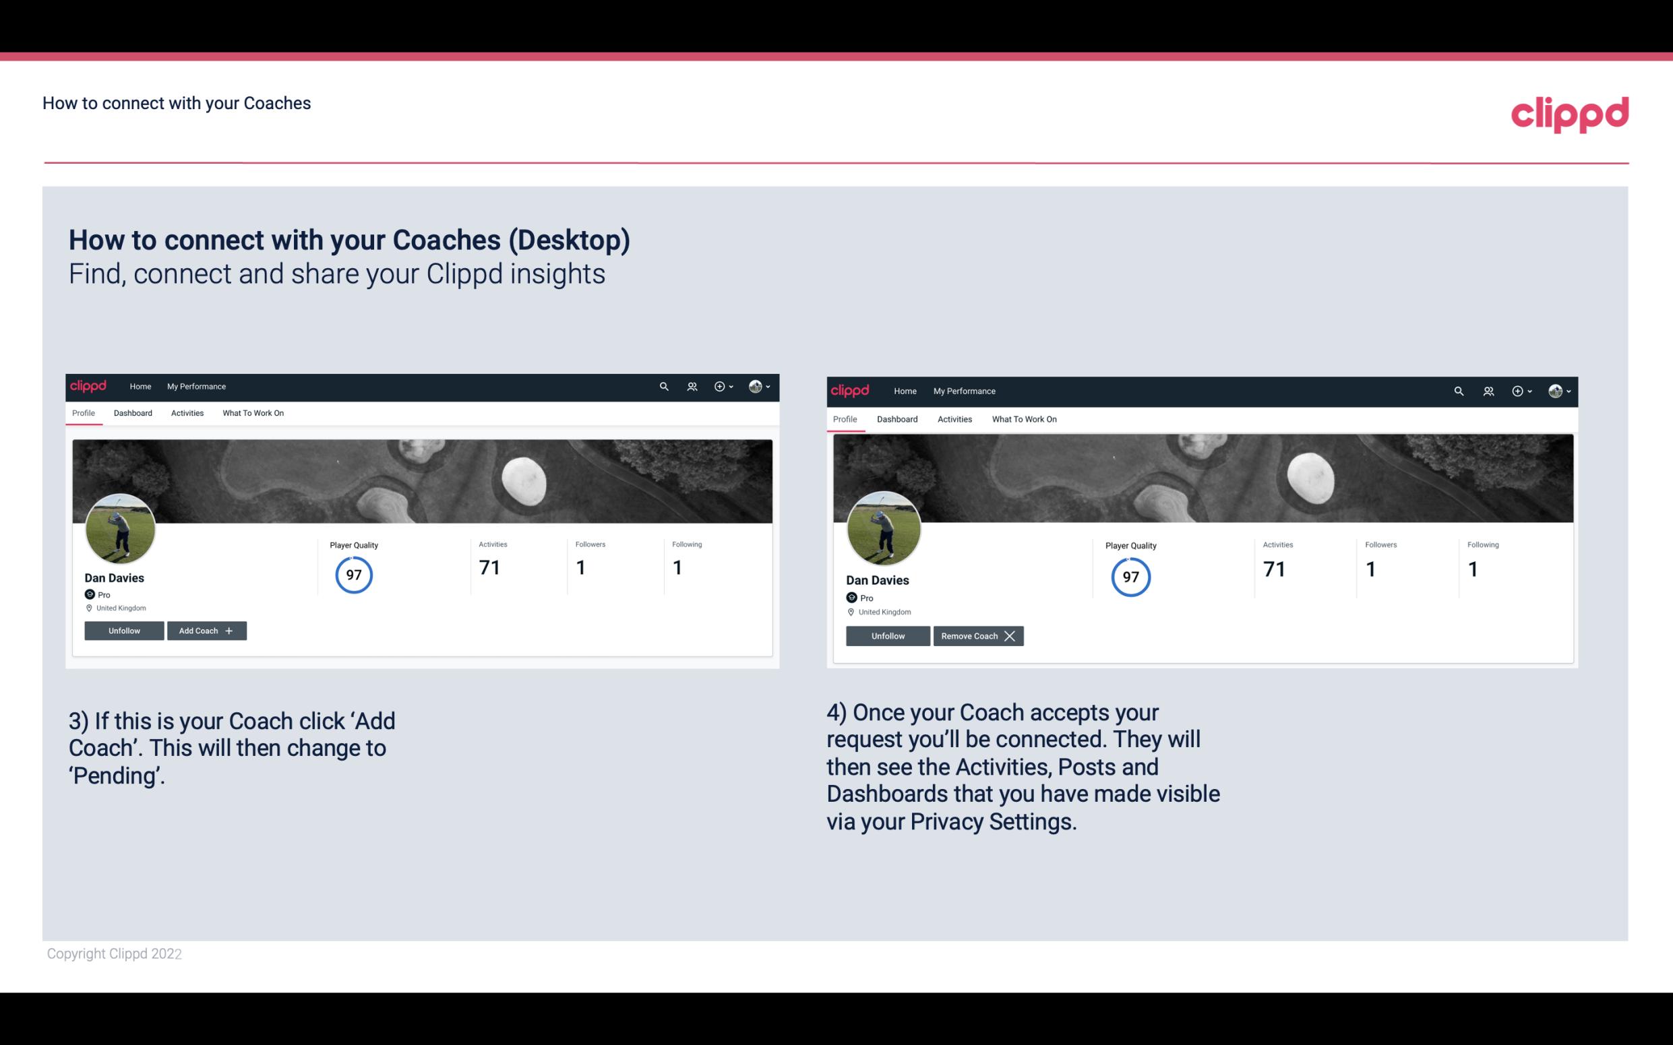The height and width of the screenshot is (1045, 1673).
Task: Click the people/connections icon left navbar
Action: pyautogui.click(x=692, y=385)
